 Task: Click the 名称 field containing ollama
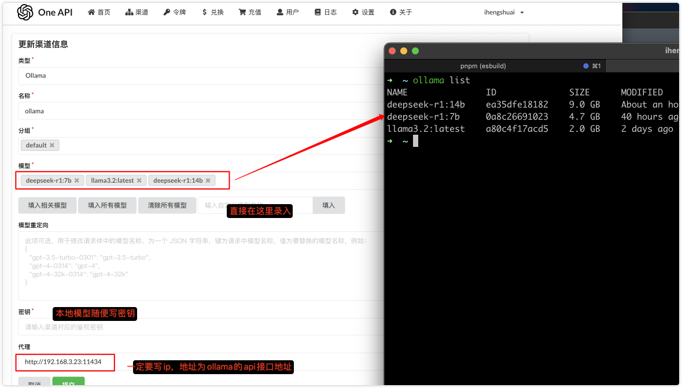pyautogui.click(x=201, y=111)
